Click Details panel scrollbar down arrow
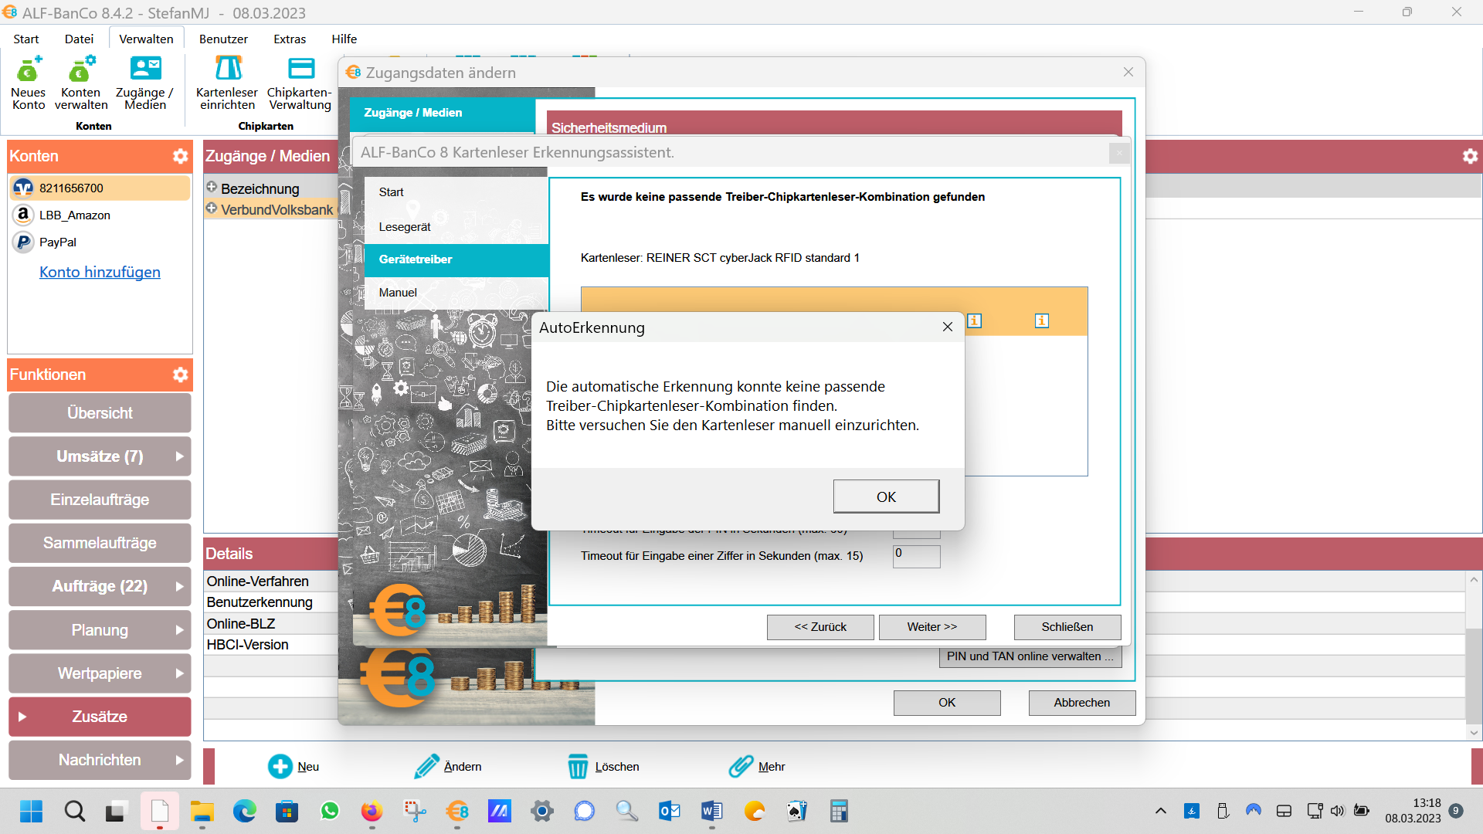 click(1474, 732)
